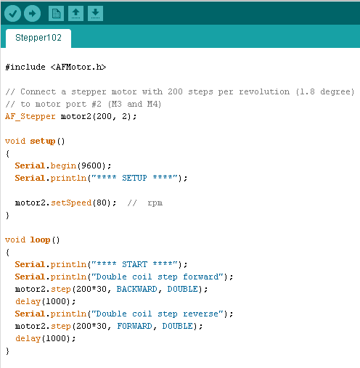
Task: Click the println "**** START ****" line
Action: (x=101, y=264)
